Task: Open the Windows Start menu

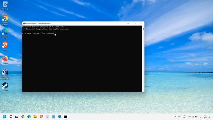Action: (5, 117)
